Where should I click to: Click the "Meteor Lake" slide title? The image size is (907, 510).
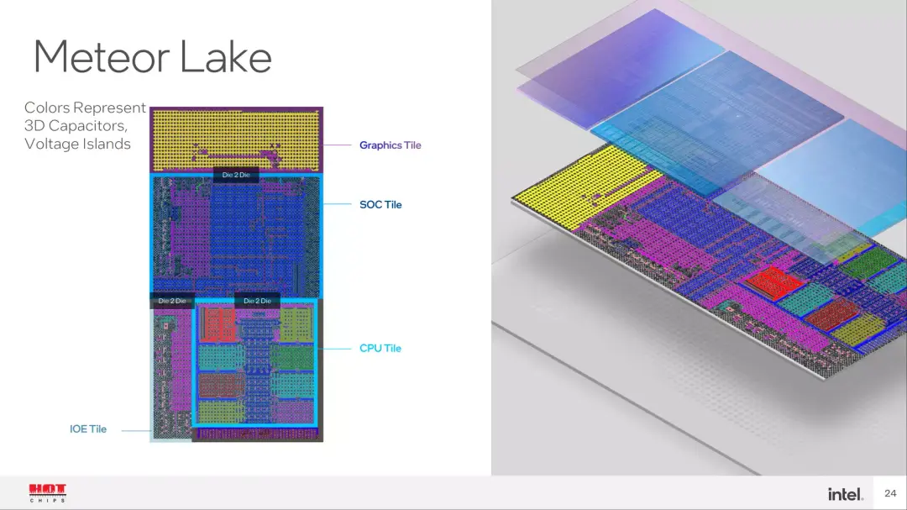point(153,57)
